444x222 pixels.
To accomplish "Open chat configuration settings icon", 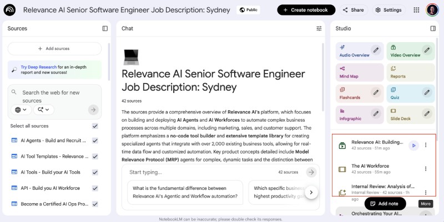I will pyautogui.click(x=319, y=28).
